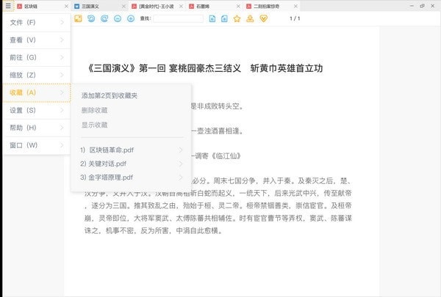Click the page up arrow icon
This screenshot has height=297, width=441.
tap(224, 18)
